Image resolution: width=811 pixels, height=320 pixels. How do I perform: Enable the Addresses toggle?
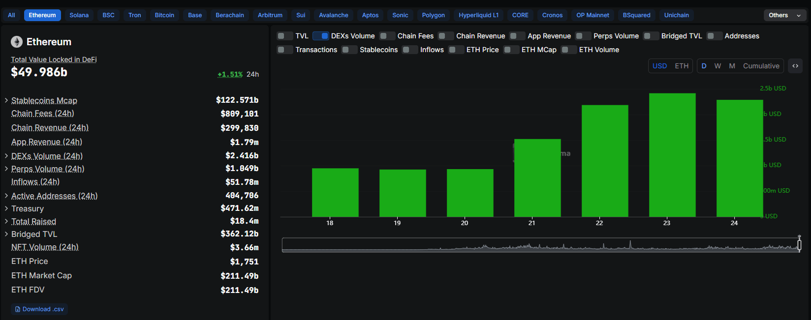coord(715,36)
